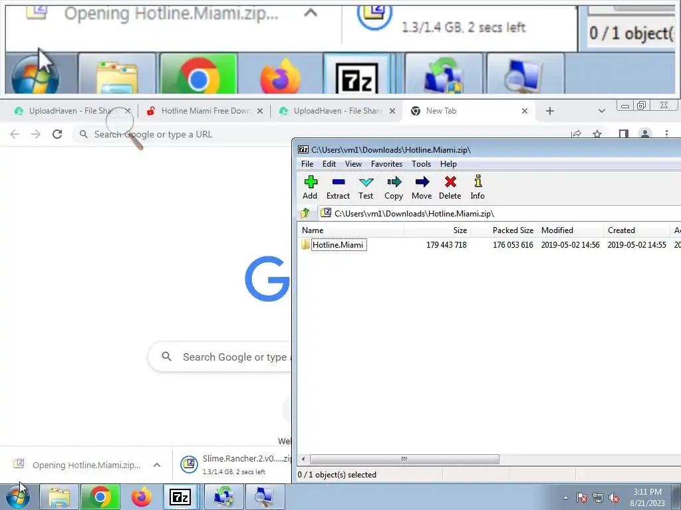
Task: Sort by Created column header
Action: (636, 230)
